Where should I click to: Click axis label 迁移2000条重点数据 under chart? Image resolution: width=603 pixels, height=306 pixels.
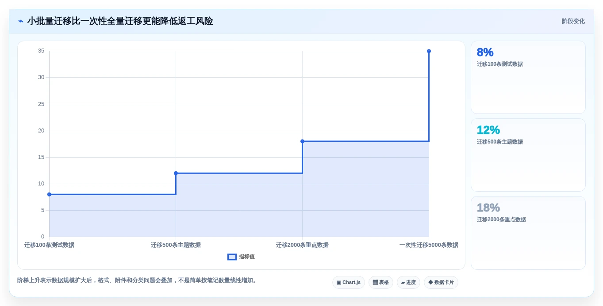click(x=302, y=245)
